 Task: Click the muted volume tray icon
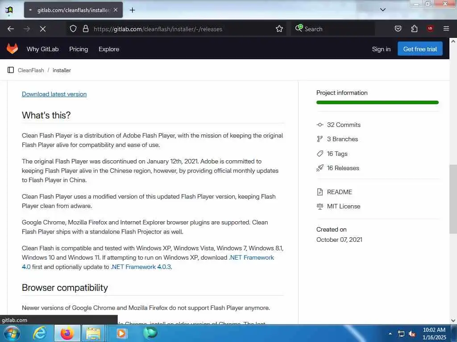click(412, 334)
